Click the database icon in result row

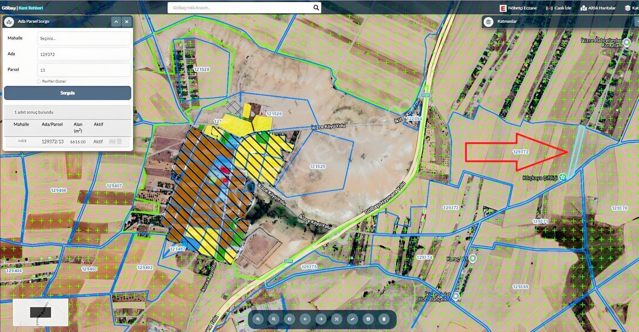[119, 141]
